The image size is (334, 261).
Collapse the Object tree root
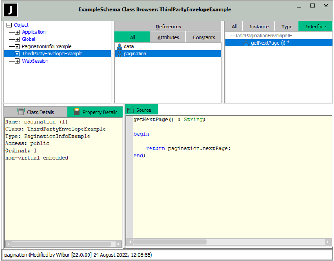coord(9,25)
